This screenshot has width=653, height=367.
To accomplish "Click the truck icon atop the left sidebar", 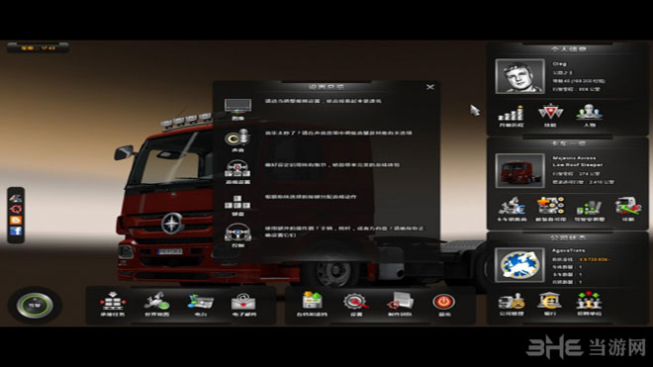I will pos(16,198).
